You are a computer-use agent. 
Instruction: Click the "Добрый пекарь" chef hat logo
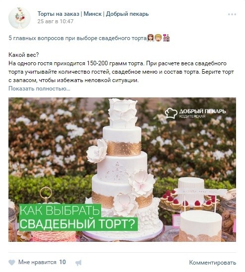click(x=171, y=113)
